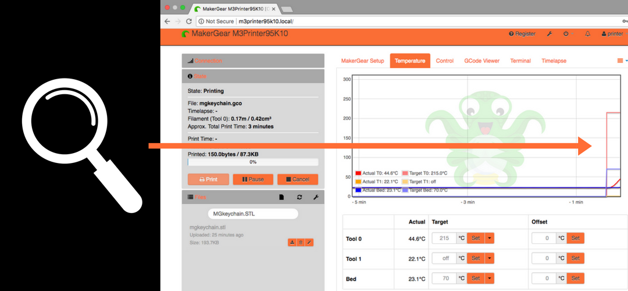Open the Terminal tab
The image size is (628, 291).
tap(520, 61)
